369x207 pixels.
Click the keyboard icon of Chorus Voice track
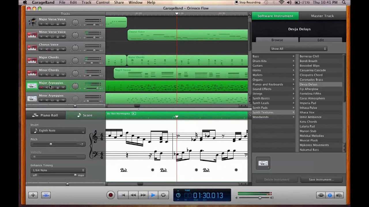[x=32, y=48]
